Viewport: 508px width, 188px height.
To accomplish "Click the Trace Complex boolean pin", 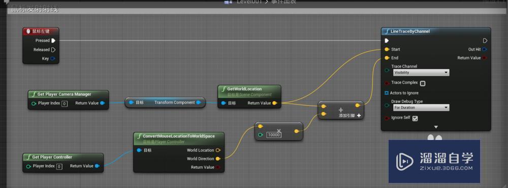I will click(x=387, y=83).
